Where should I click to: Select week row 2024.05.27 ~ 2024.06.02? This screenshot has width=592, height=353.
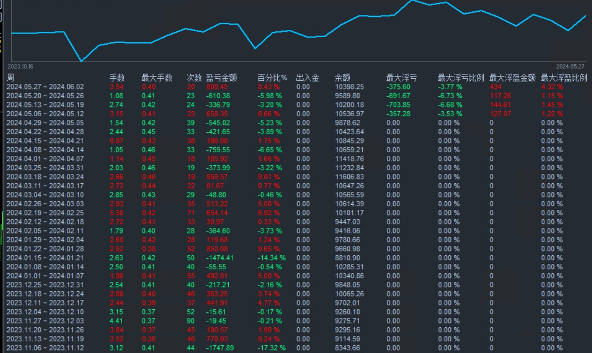[x=296, y=87]
